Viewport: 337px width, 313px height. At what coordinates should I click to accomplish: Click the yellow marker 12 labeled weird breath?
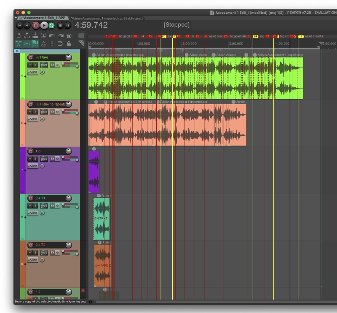pos(301,36)
